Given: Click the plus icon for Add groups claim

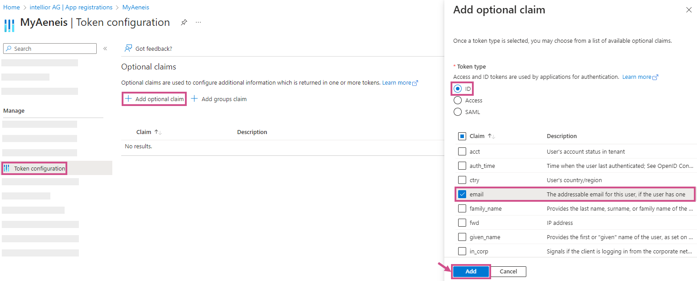Looking at the screenshot, I should point(195,99).
